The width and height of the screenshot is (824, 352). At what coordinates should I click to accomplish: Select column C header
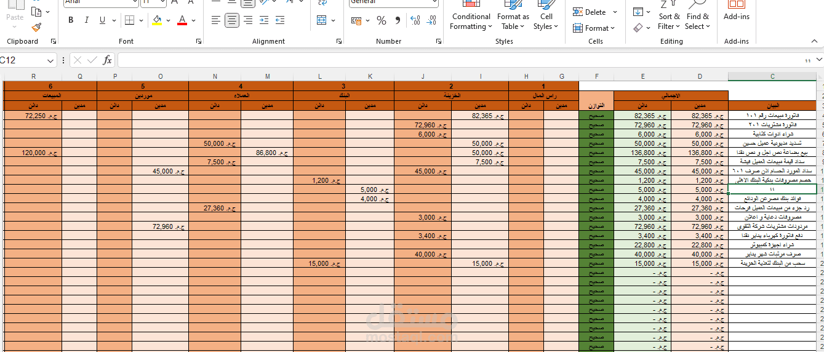tap(772, 76)
